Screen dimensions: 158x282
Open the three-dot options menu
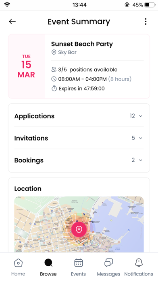[146, 21]
